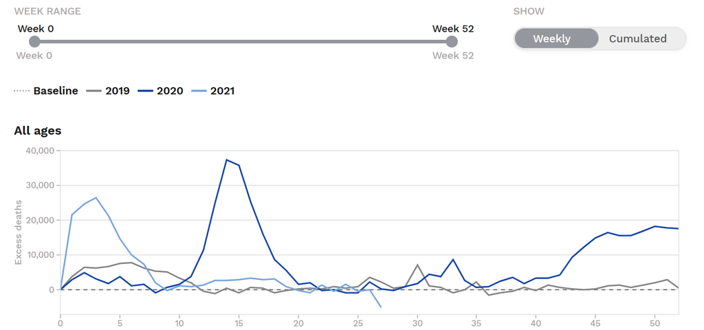Click the middle of the week range track
This screenshot has height=330, width=704.
(x=243, y=42)
